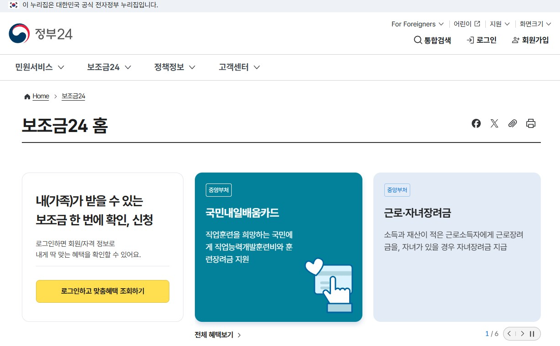Viewport: 560px width, 346px height.
Task: Open 통합검색 search
Action: (x=433, y=40)
